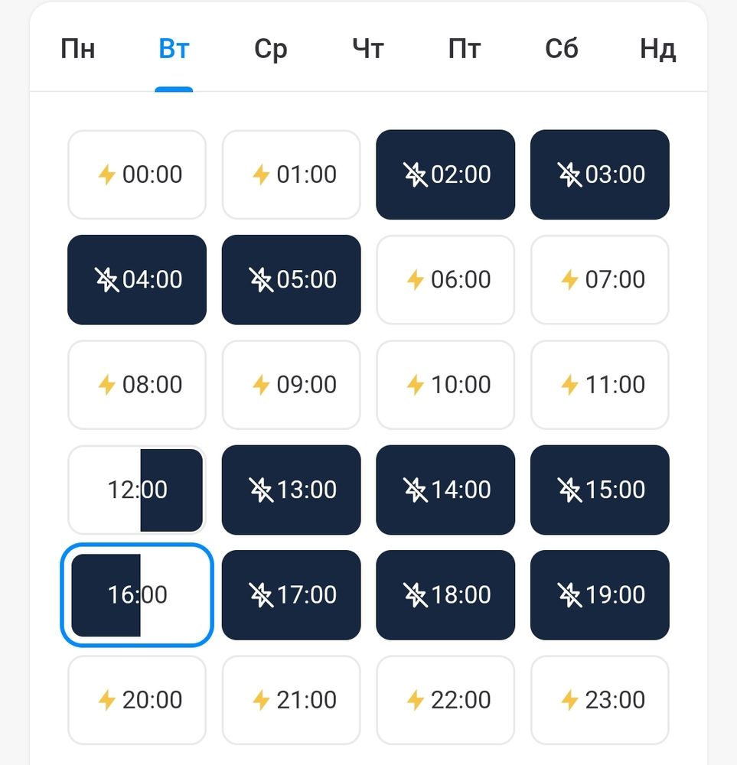Click the lightning icon at 10:00
The height and width of the screenshot is (765, 737).
click(x=416, y=385)
